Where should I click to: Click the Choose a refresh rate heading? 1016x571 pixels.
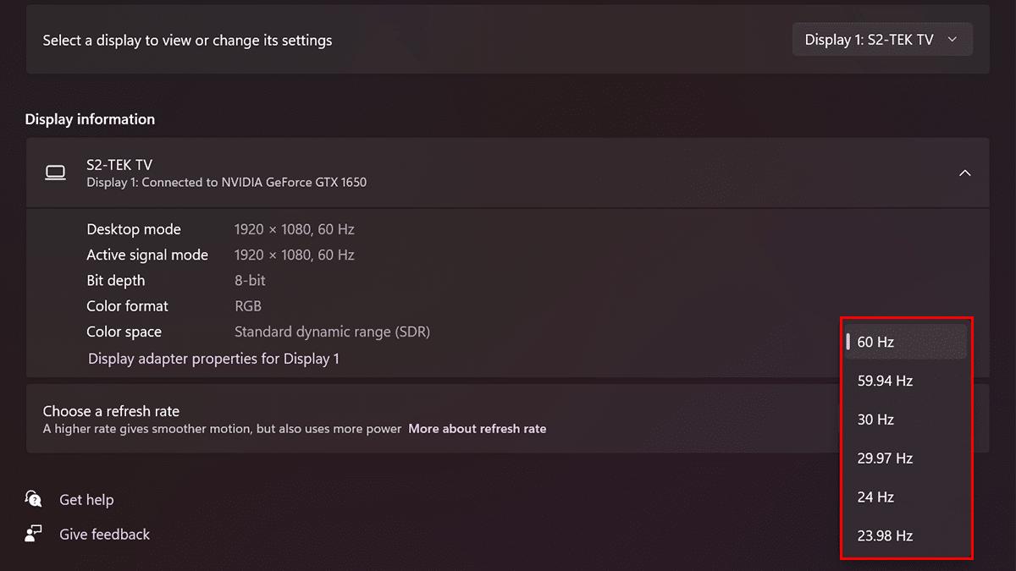pos(111,411)
